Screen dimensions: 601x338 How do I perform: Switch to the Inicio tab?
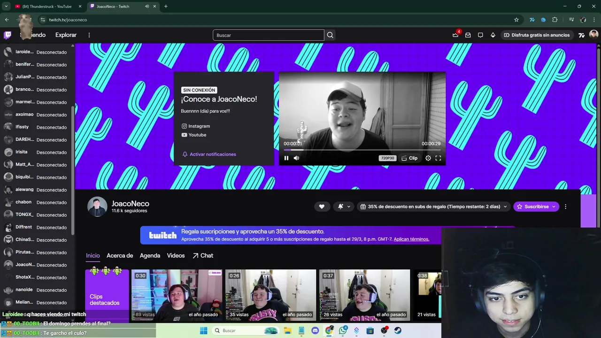coord(93,255)
